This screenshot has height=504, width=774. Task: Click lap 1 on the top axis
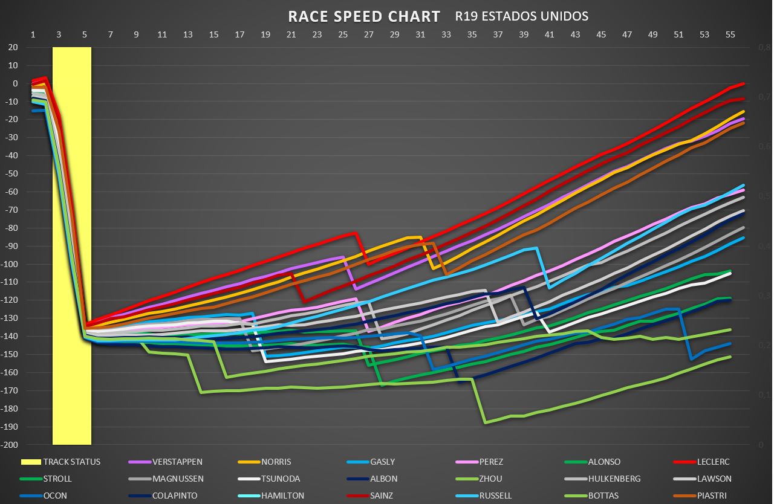(33, 35)
